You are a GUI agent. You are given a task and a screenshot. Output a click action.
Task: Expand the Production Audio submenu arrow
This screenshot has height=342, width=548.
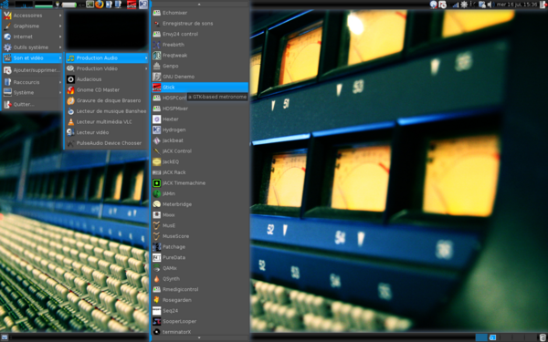(146, 58)
